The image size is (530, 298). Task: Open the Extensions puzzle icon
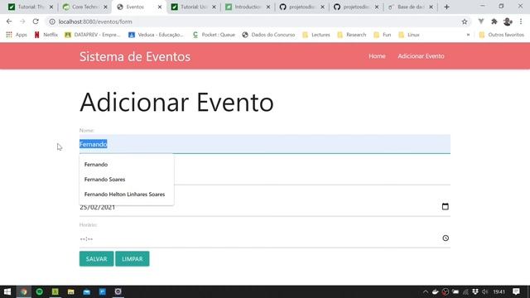click(494, 22)
